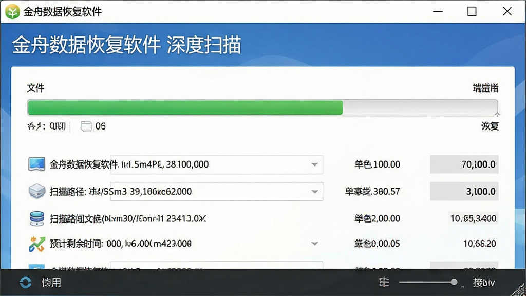
Task: Click the monitor icon beside 金舟数据恢复软件 row
Action: coord(36,164)
